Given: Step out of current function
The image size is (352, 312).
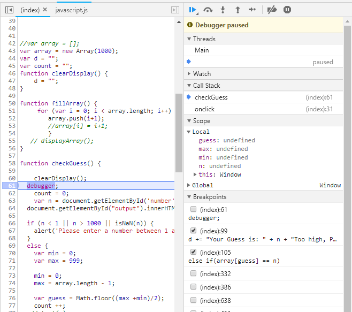Looking at the screenshot, I should pyautogui.click(x=238, y=10).
